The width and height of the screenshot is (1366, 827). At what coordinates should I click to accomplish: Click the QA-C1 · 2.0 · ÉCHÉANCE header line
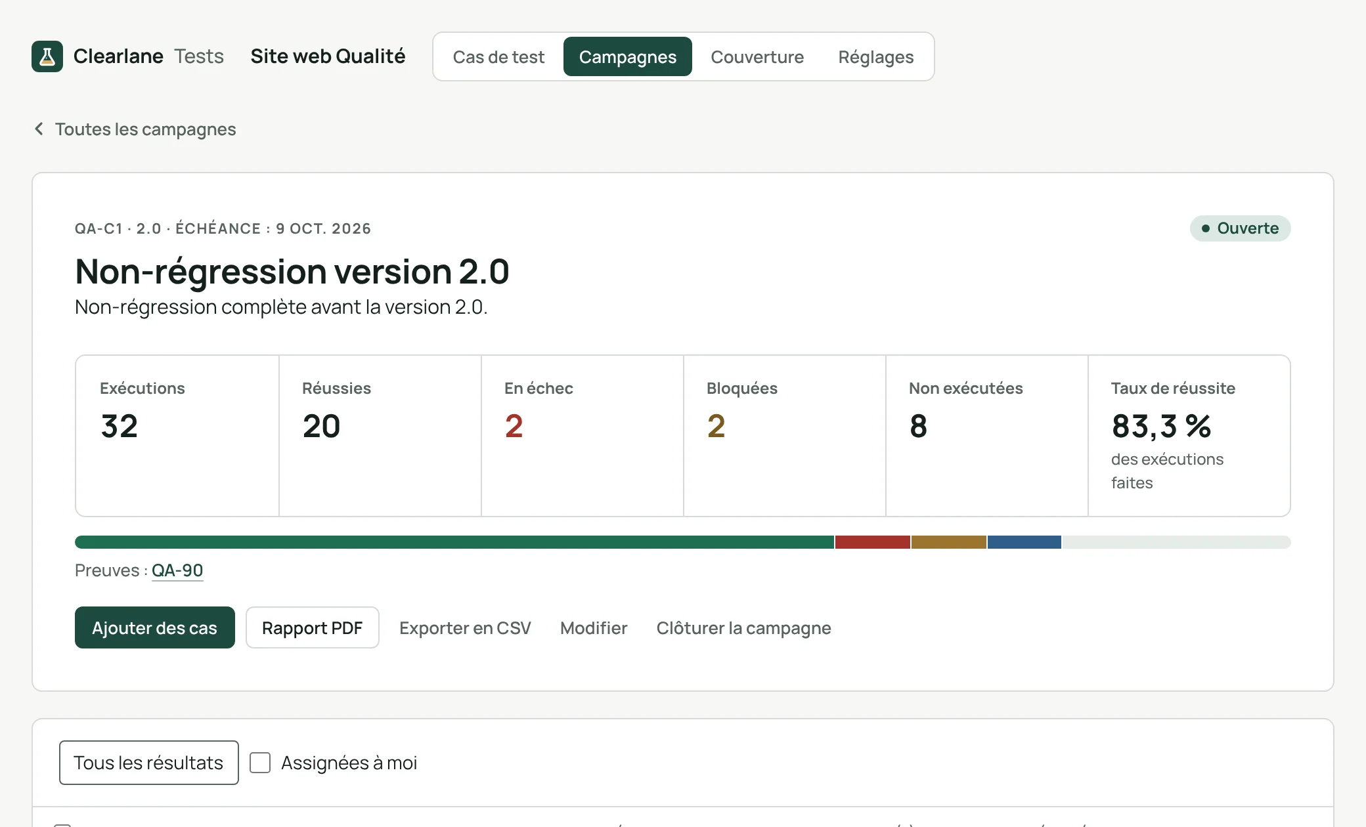tap(223, 228)
